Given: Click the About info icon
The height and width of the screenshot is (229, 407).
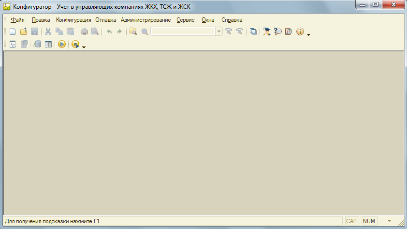Looking at the screenshot, I should (x=300, y=32).
